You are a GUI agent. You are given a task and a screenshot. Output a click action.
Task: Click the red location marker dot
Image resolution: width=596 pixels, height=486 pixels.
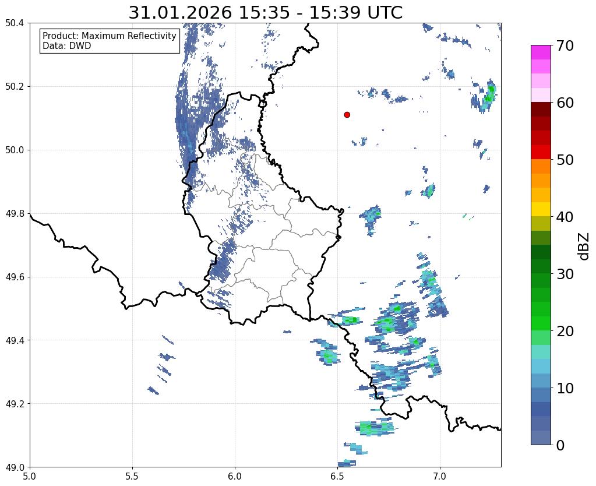point(347,114)
